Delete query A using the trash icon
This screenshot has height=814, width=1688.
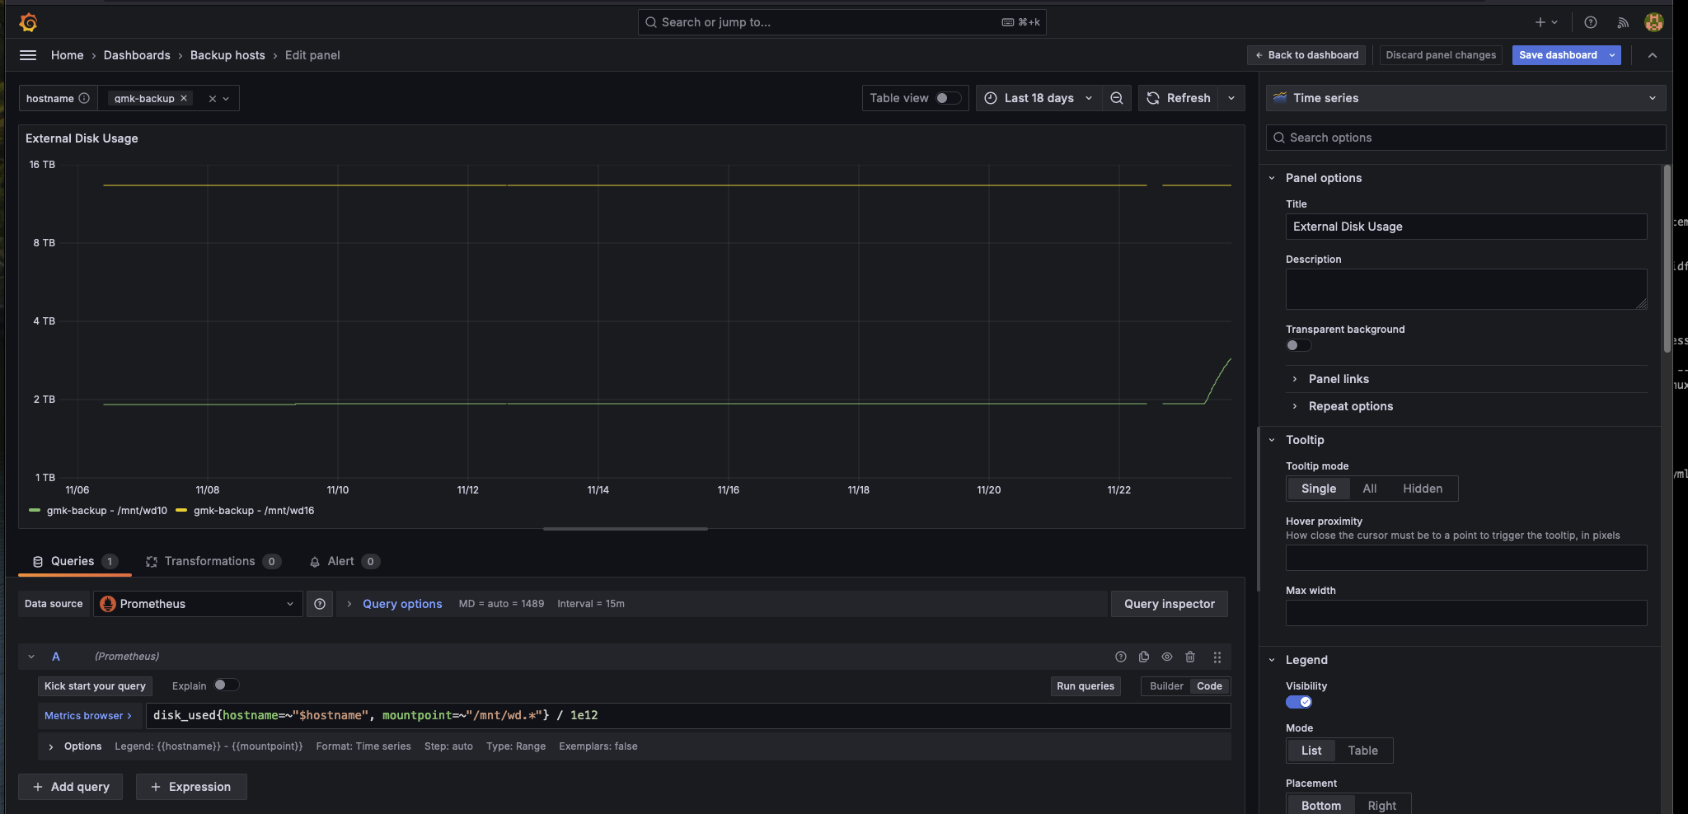(1190, 657)
